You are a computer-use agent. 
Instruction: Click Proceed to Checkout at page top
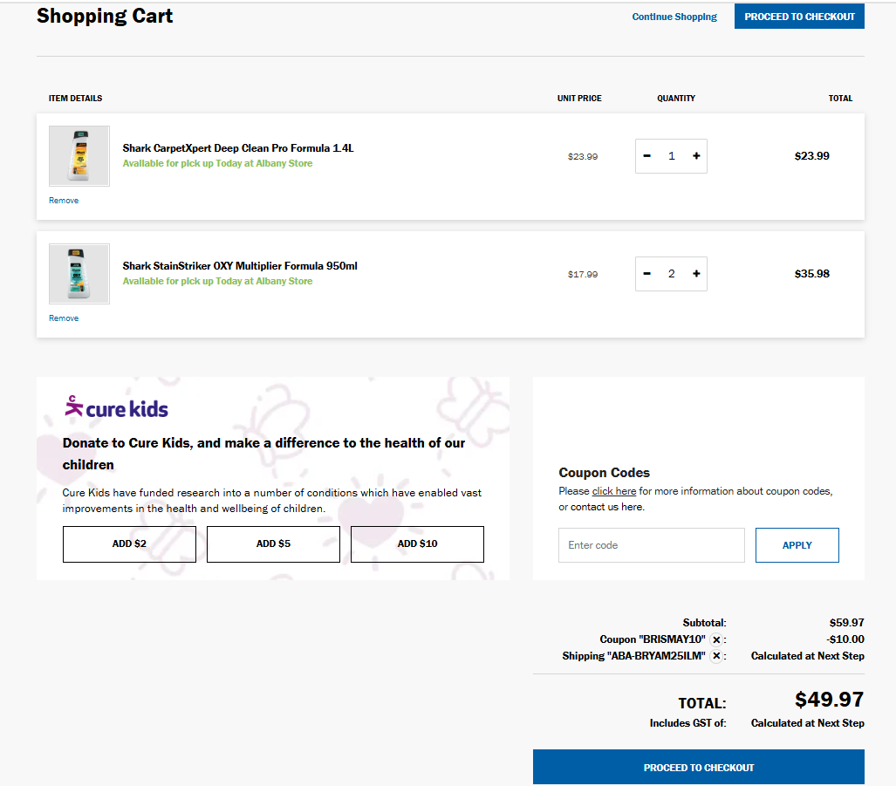click(799, 17)
